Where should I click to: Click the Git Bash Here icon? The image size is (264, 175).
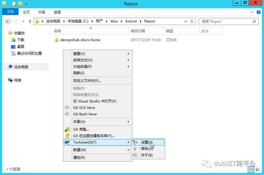[67, 114]
